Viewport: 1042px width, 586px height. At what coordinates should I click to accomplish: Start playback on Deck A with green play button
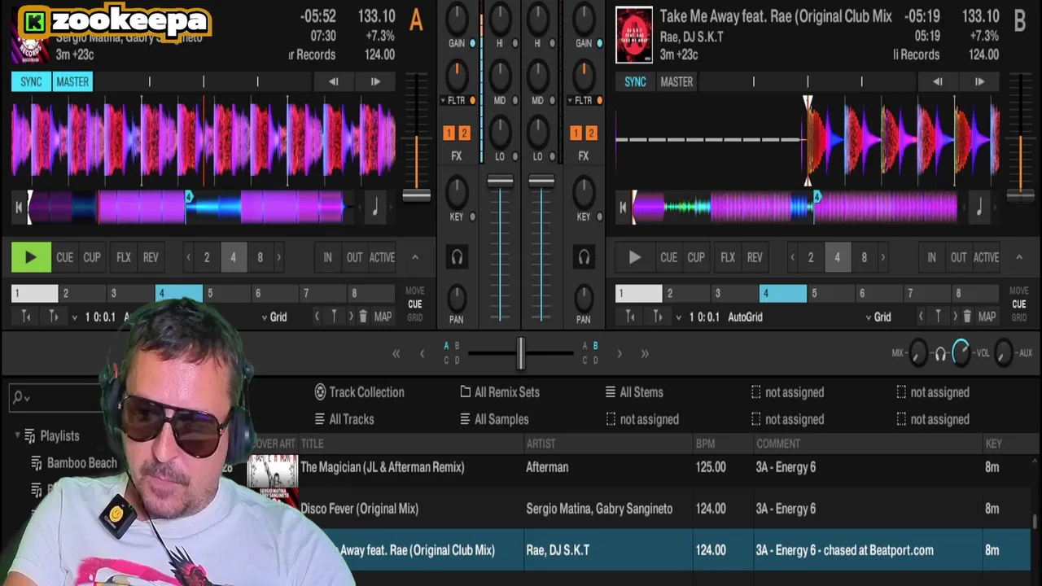click(31, 257)
